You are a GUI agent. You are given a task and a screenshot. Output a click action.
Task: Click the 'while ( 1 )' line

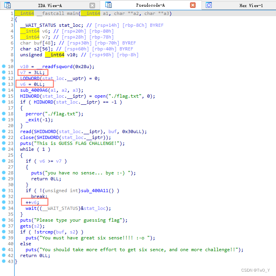coord(35,150)
